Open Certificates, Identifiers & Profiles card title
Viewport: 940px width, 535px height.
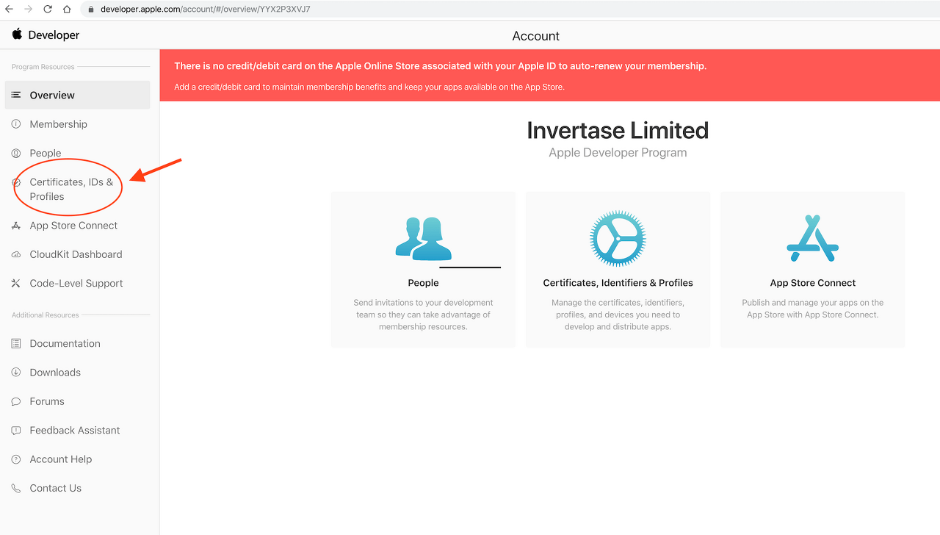coord(618,283)
